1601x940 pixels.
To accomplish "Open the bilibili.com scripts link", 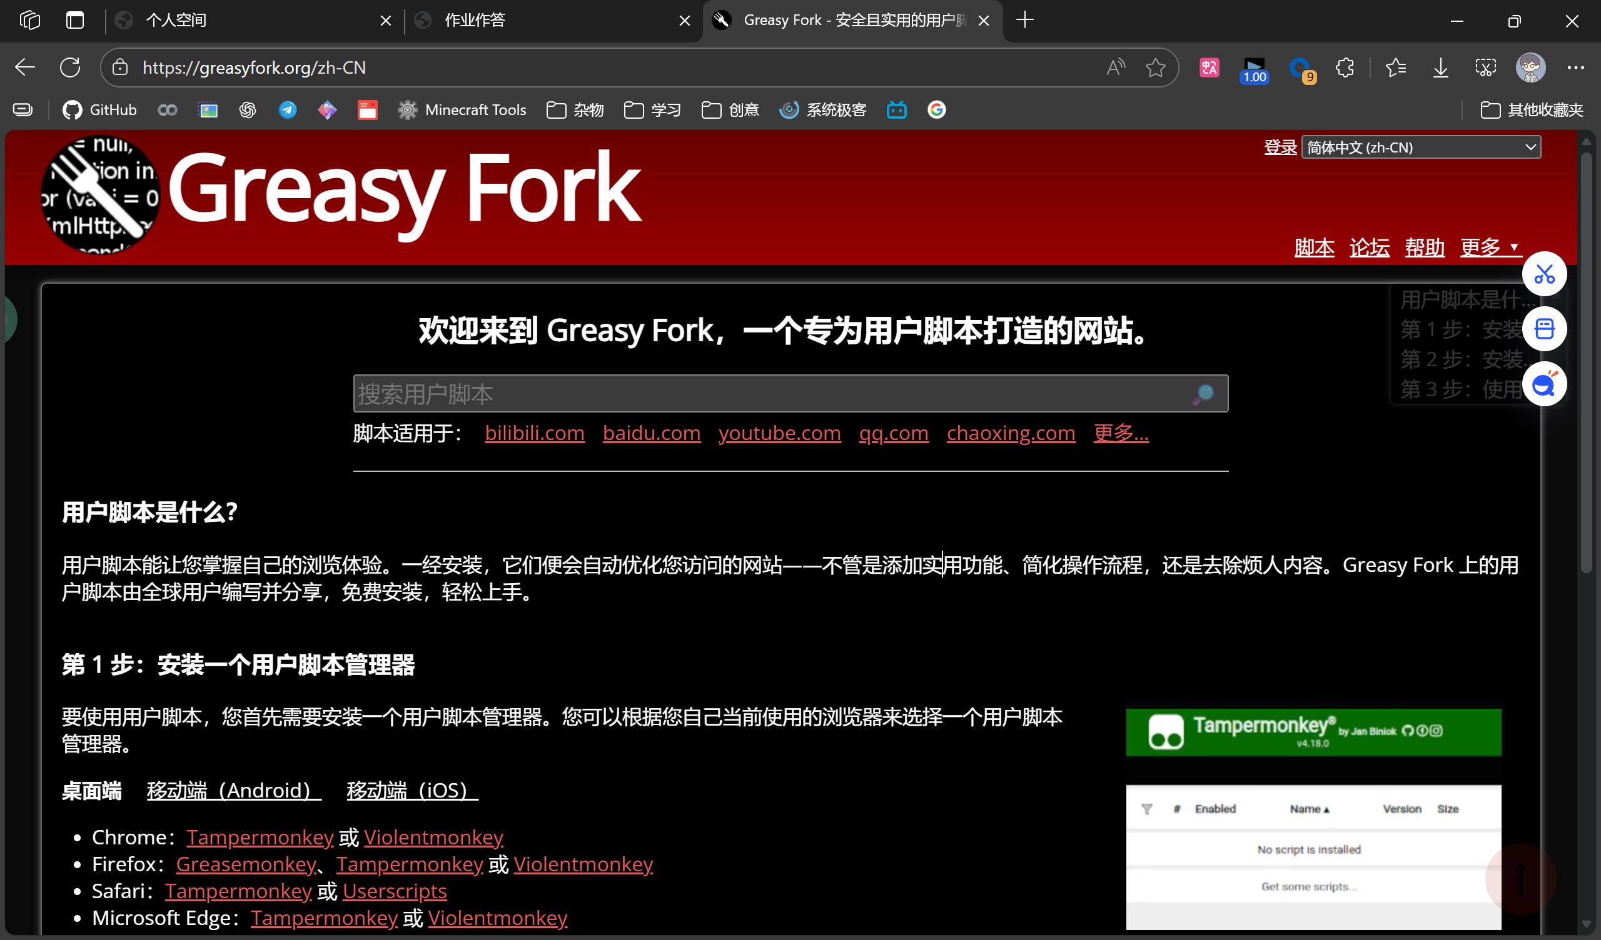I will 534,433.
